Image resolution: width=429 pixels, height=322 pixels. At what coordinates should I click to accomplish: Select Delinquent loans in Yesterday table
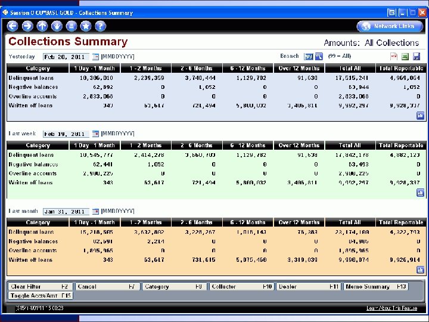coord(31,78)
